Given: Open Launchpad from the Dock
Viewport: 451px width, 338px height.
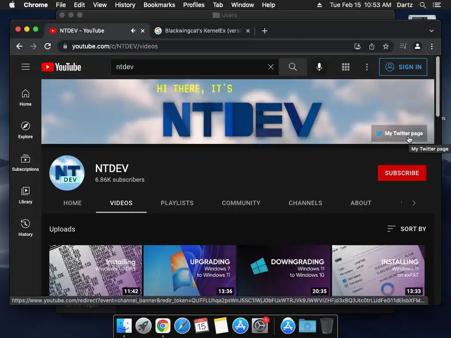Looking at the screenshot, I should (x=143, y=326).
